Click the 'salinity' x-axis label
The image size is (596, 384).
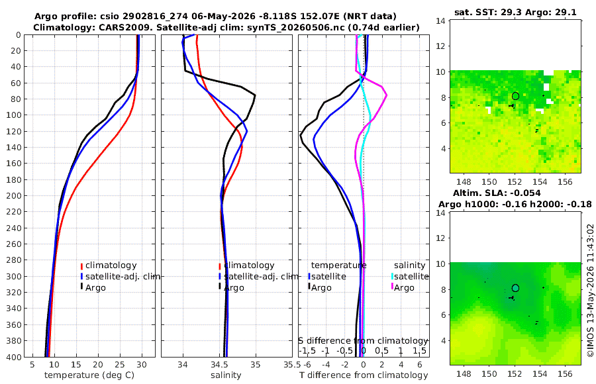[x=226, y=375]
